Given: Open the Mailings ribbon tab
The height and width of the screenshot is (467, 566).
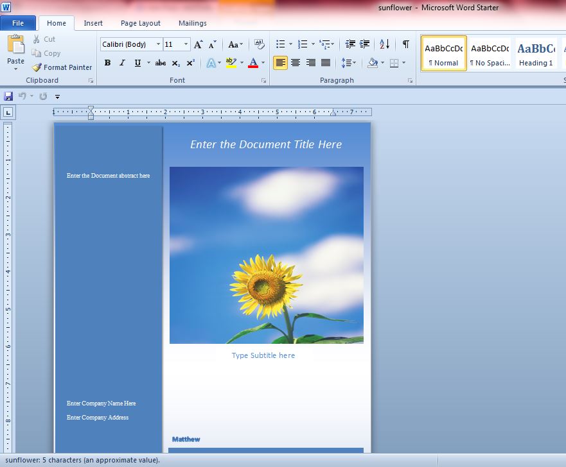Looking at the screenshot, I should pos(192,22).
